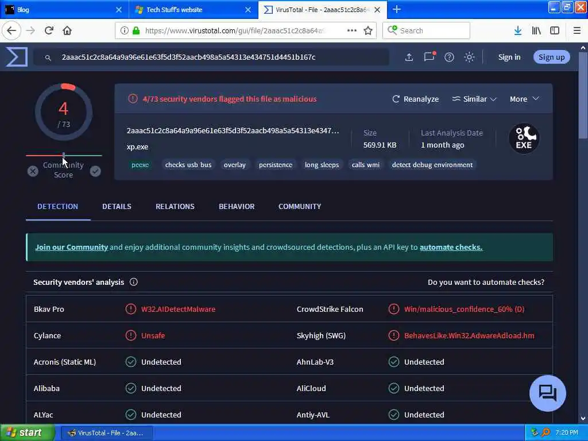The image size is (588, 441).
Task: Click BehavesLike.Win32.AdwareAdload.hm result text
Action: [469, 335]
